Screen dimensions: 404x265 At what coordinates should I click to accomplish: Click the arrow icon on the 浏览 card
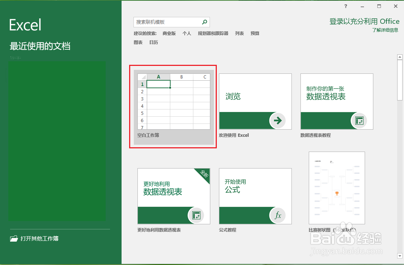pos(277,120)
